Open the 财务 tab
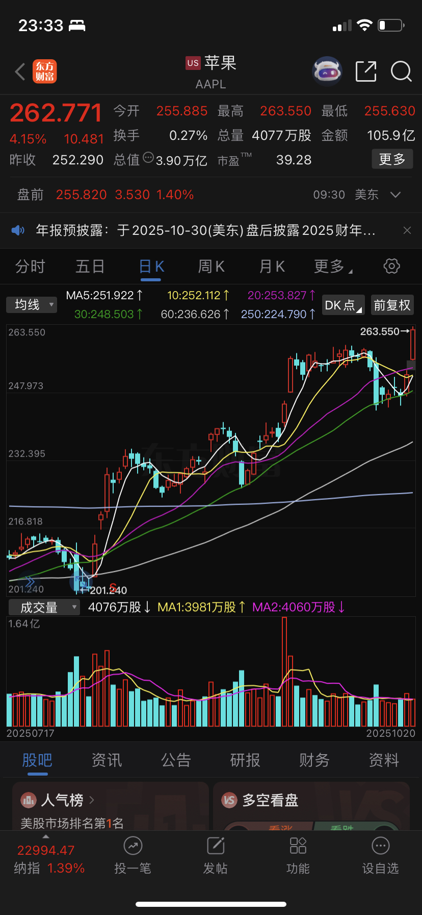 [x=314, y=760]
